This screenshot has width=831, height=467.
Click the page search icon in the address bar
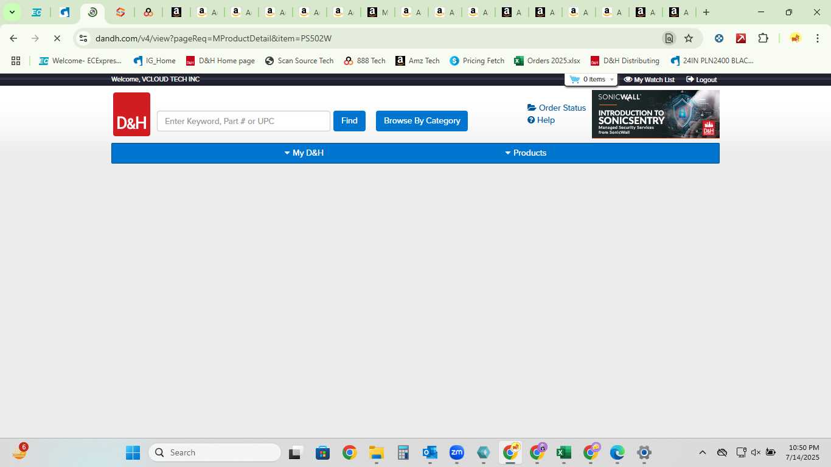point(669,38)
